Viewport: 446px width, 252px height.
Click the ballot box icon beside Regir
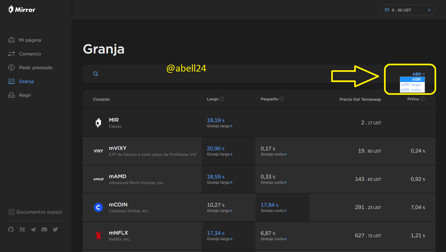click(11, 95)
